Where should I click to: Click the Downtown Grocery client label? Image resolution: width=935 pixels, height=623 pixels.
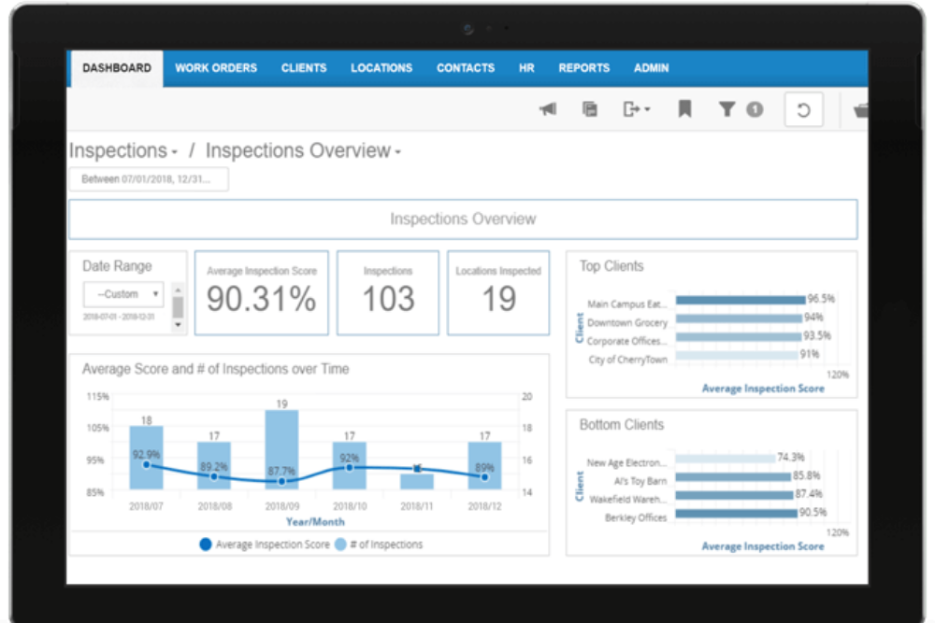point(626,323)
